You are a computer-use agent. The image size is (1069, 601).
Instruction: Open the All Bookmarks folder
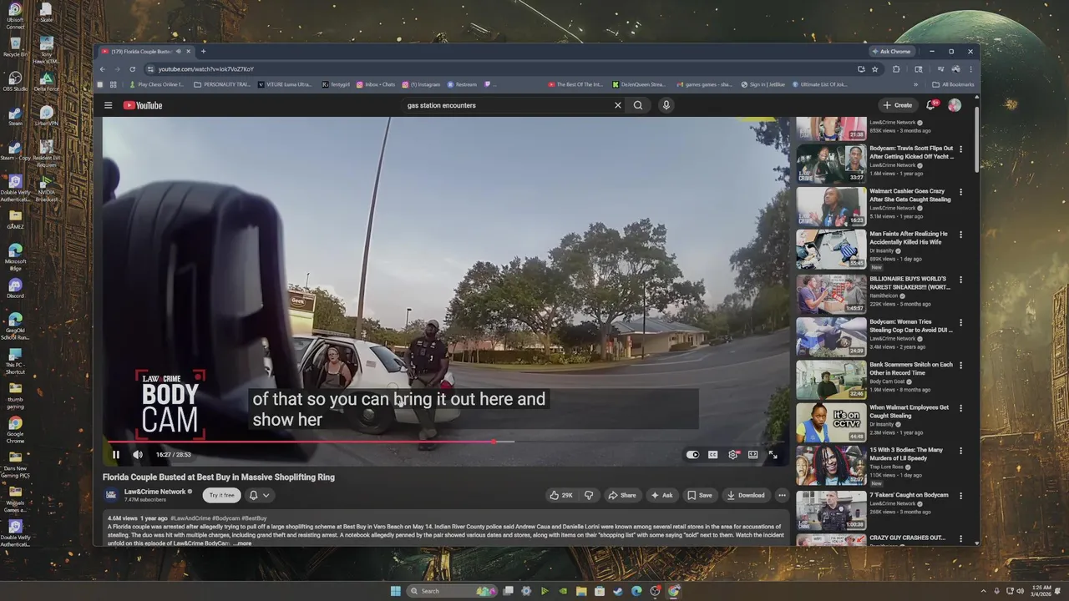click(x=953, y=84)
